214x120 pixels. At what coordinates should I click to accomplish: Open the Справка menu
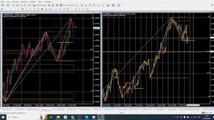point(48,2)
